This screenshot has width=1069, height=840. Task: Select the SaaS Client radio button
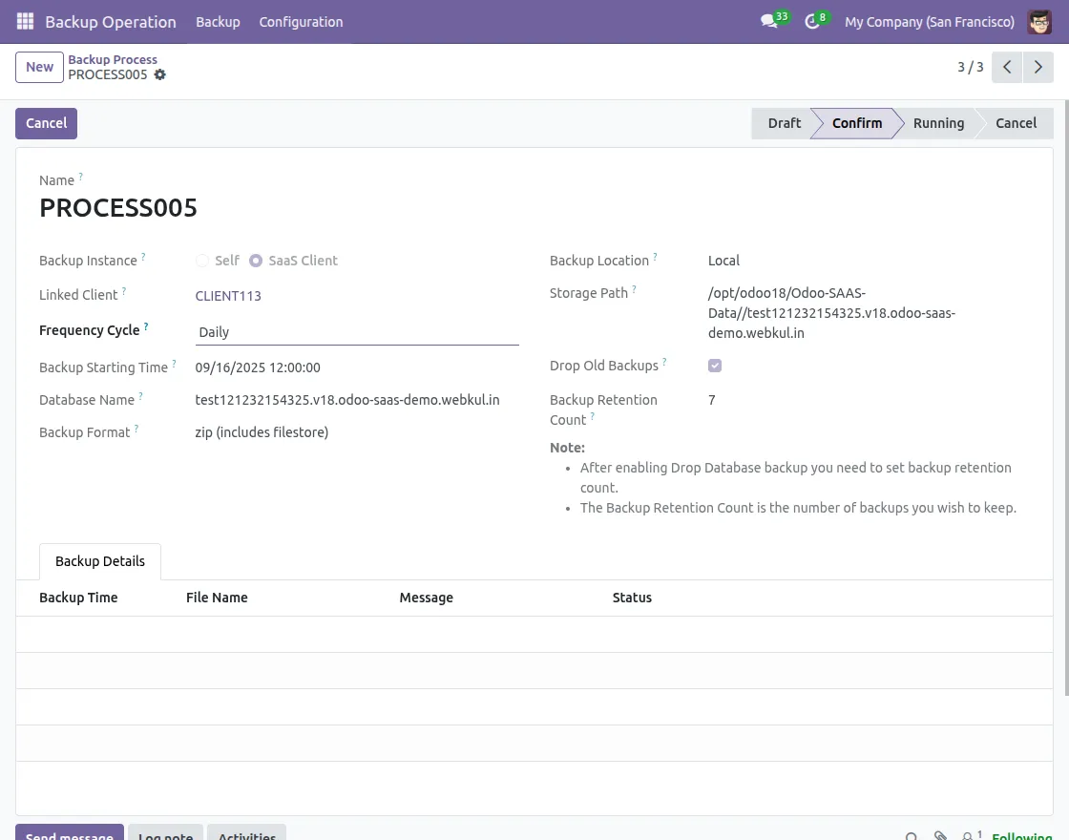(x=256, y=261)
